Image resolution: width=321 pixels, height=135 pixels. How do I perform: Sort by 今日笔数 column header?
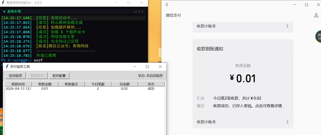tap(98, 84)
